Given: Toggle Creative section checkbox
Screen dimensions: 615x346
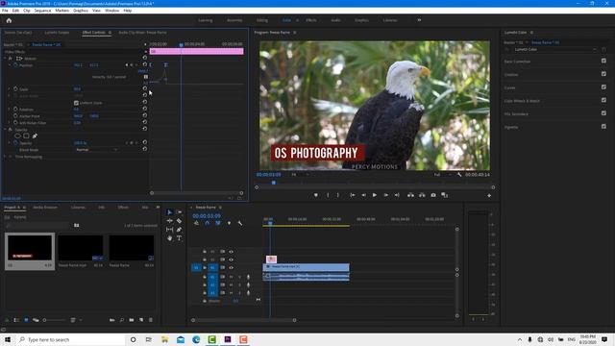Looking at the screenshot, I should [x=603, y=74].
